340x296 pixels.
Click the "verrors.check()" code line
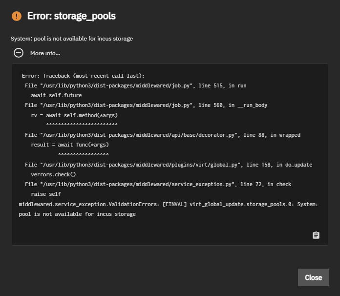[53, 174]
